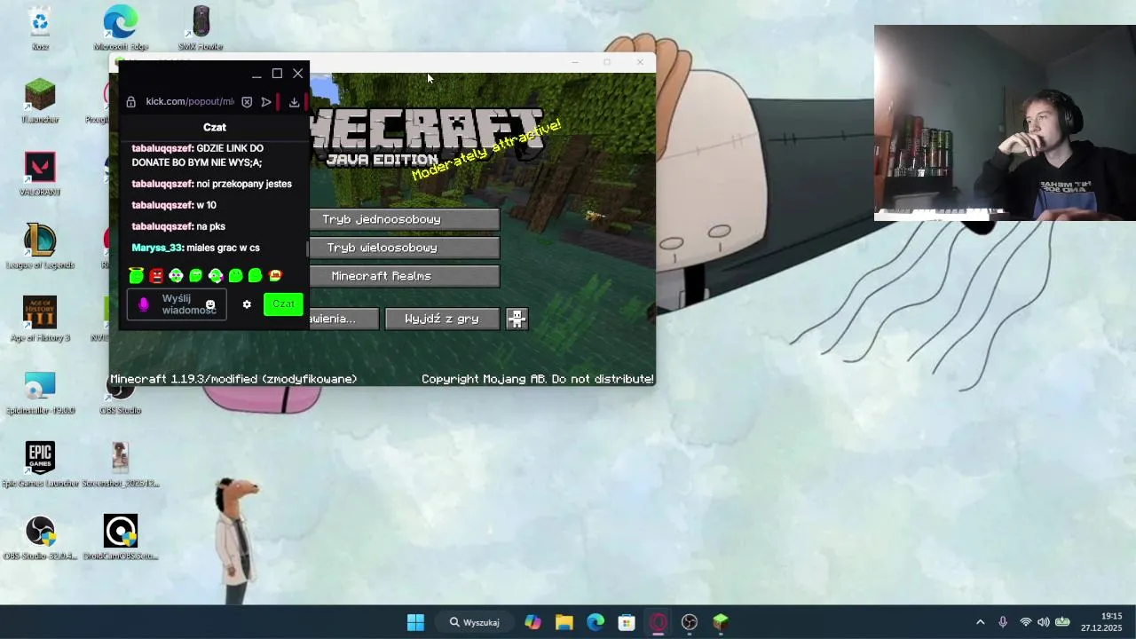The height and width of the screenshot is (639, 1136).
Task: Select the OBS-Studio-32.0.4 installer icon
Action: coord(40,538)
